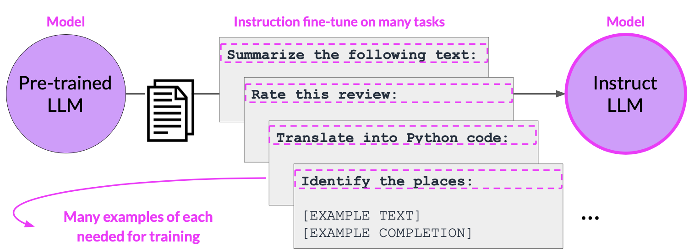Screen dimensions: 689x252
Task: Click the [EXAMPLE COMPLETION] placeholder
Action: (387, 233)
